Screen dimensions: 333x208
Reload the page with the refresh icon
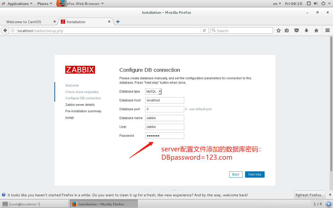click(x=204, y=31)
